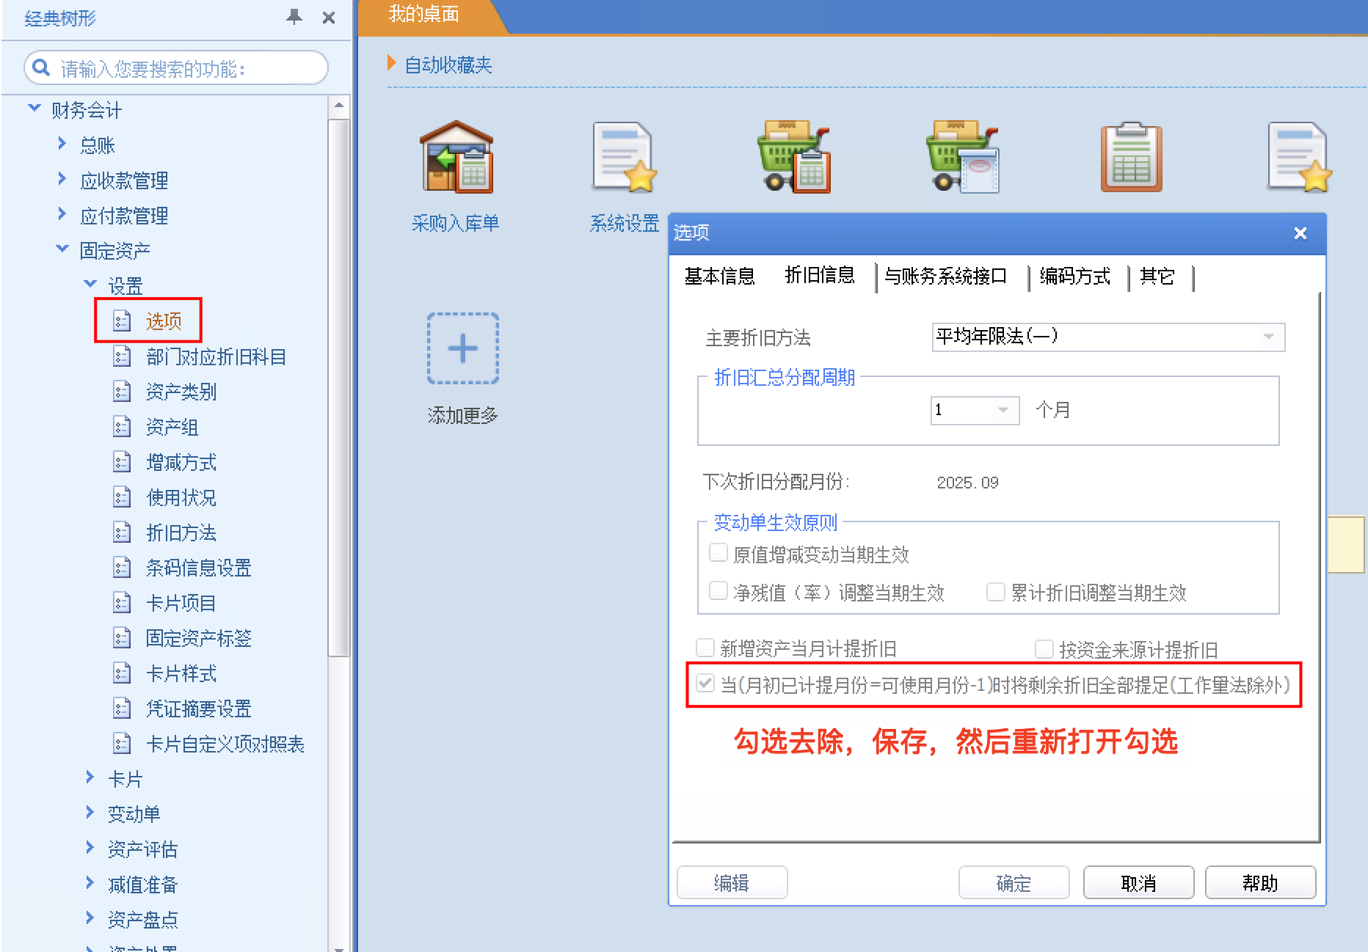The image size is (1368, 952).
Task: Expand the 卡片 node
Action: coord(90,777)
